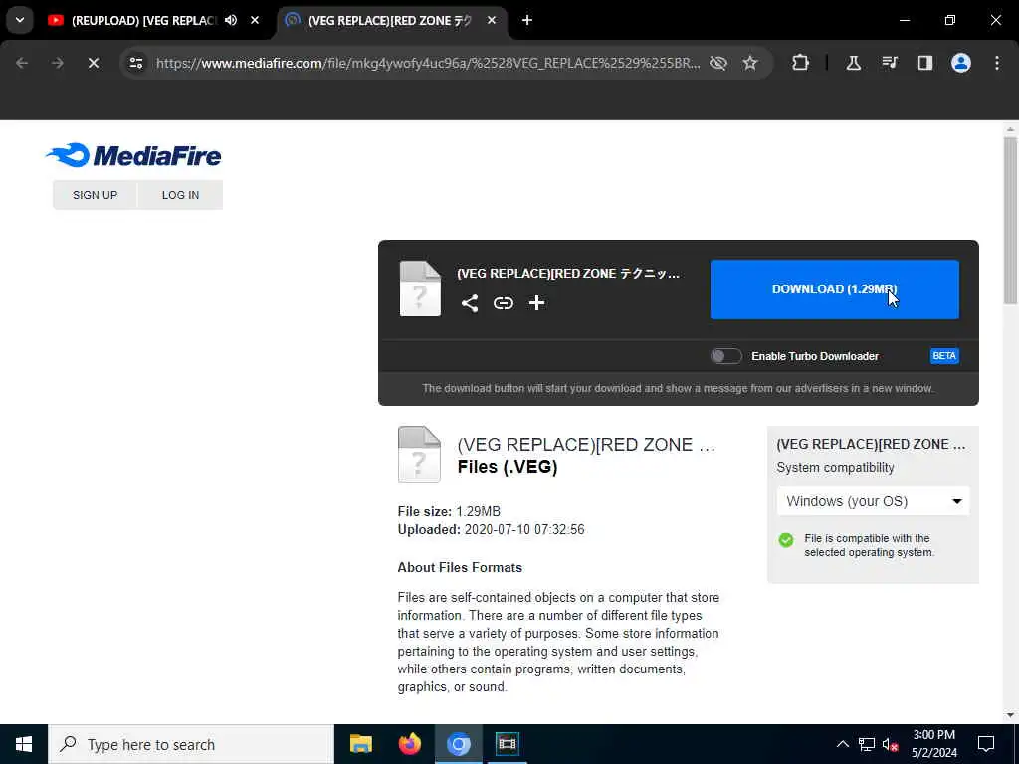Screen dimensions: 1019x764
Task: Click the network tray icon
Action: tap(867, 744)
